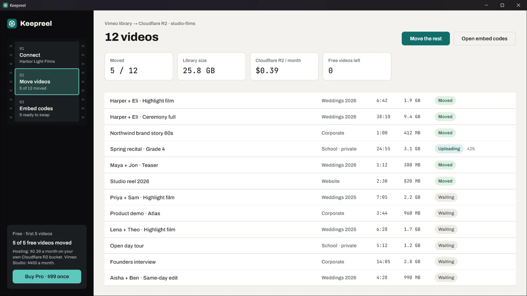Screen dimensions: 527x296
Task: Click 14:05 duration of Founders interview
Action: (x=383, y=262)
